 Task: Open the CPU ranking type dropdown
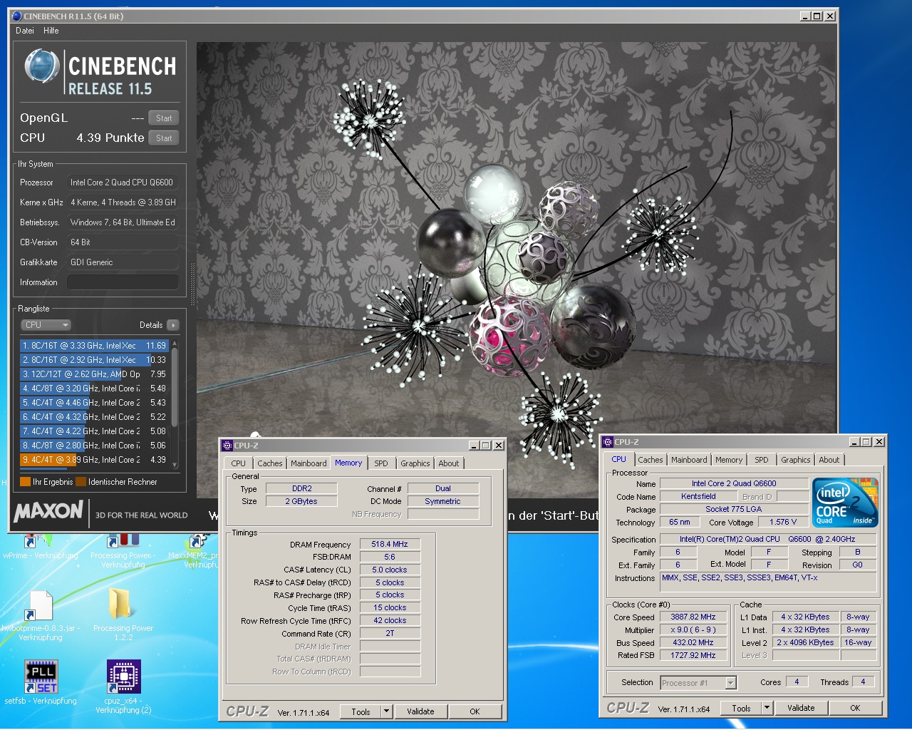(46, 325)
